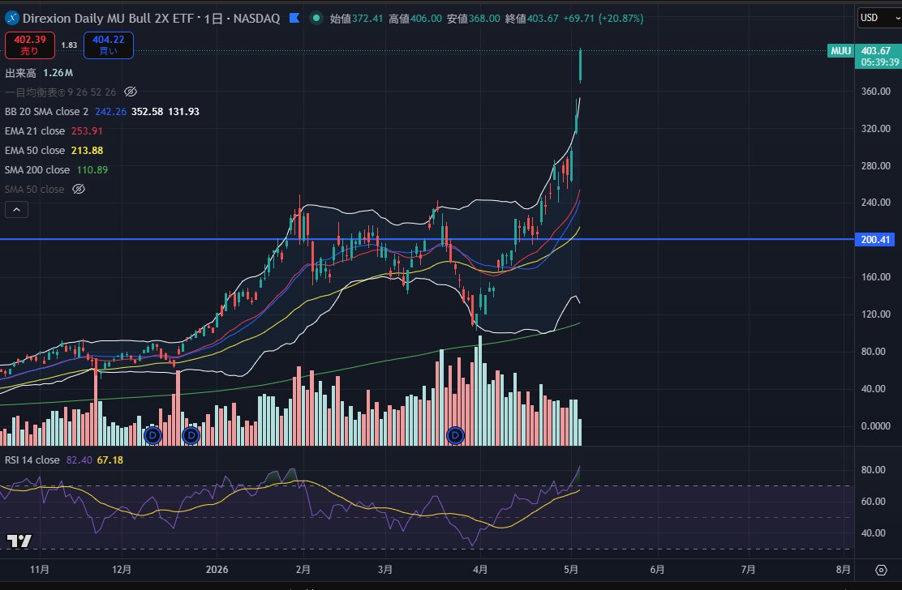The height and width of the screenshot is (590, 902).
Task: Click the green market status dot
Action: (x=316, y=19)
